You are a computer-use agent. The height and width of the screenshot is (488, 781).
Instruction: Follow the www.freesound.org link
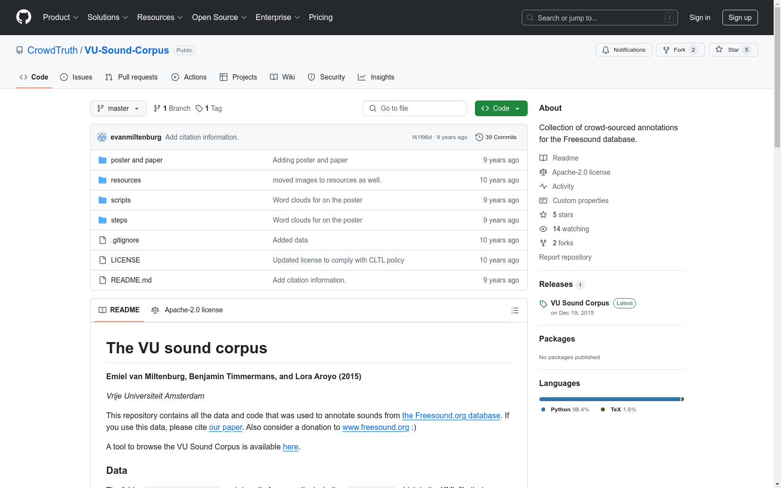pos(376,427)
